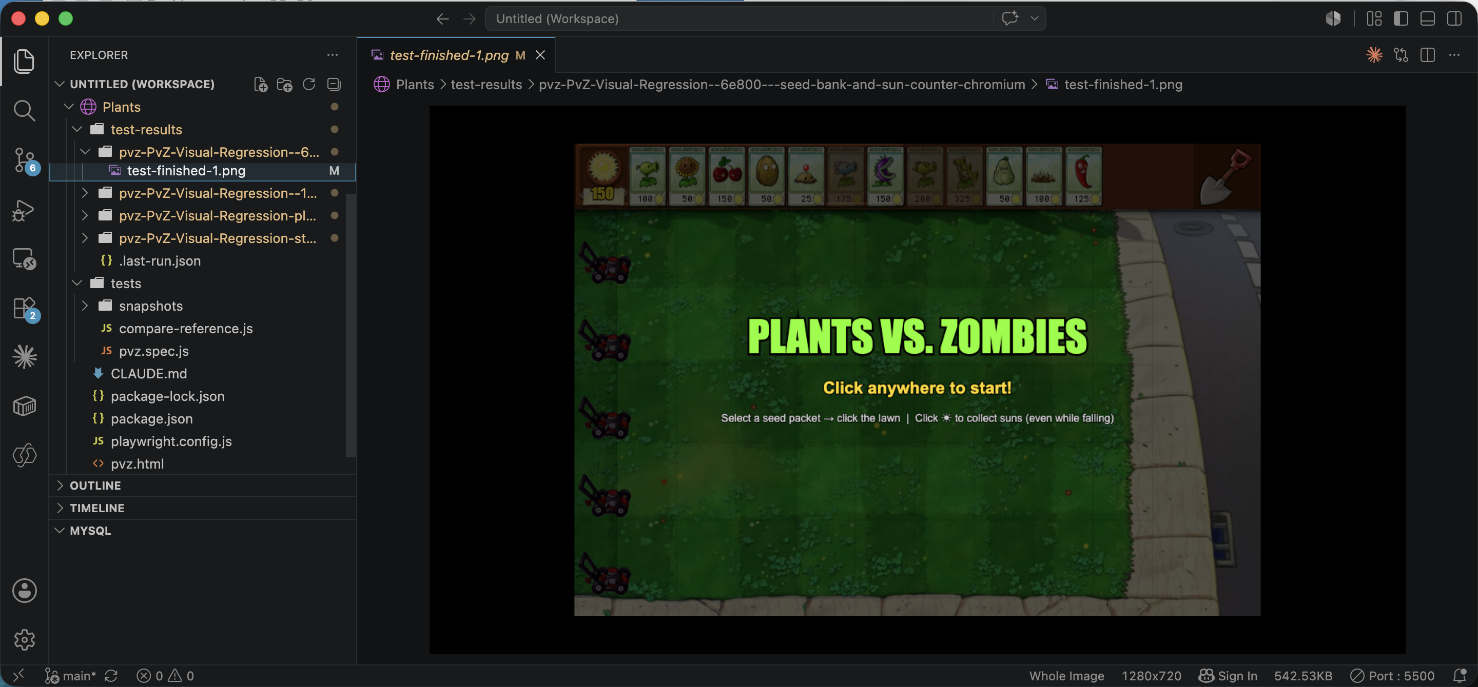Go forward using the right arrow
Screen dimensions: 1478x687
coord(470,19)
